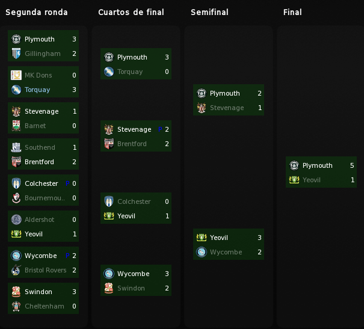
Task: Click Gillingham crest in Segunda ronda
Action: [x=16, y=54]
